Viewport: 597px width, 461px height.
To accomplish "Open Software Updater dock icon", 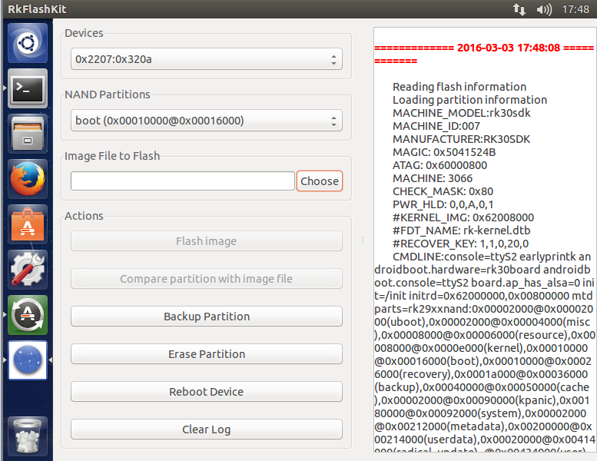I will 28,315.
